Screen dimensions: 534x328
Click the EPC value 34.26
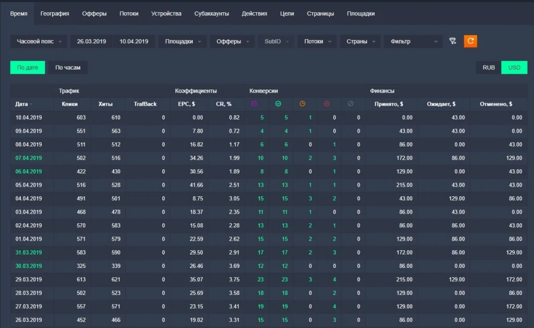click(x=197, y=158)
